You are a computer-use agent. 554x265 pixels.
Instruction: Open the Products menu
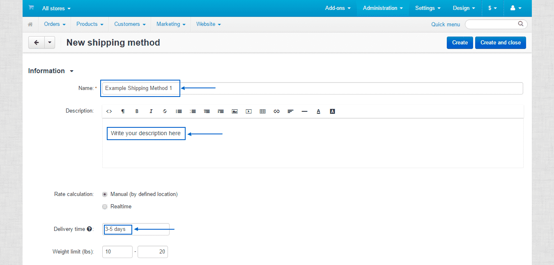click(89, 24)
